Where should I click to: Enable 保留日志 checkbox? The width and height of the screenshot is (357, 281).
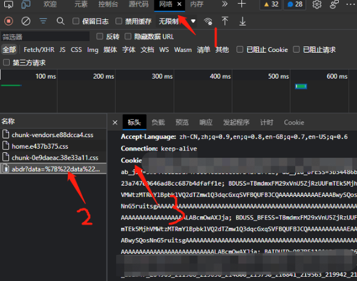(76, 21)
